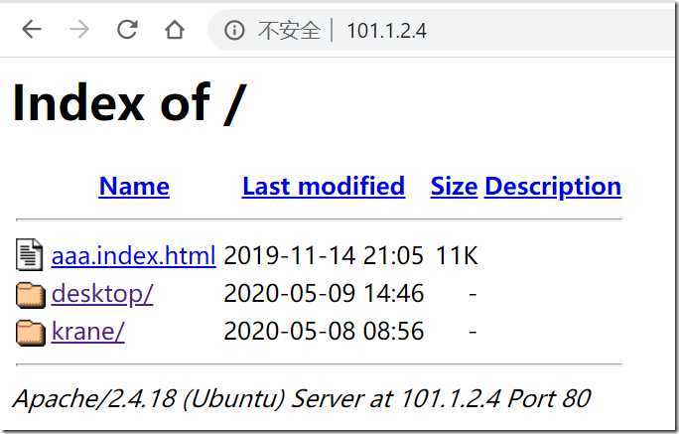
Task: Open the desktop/ directory link
Action: click(102, 294)
